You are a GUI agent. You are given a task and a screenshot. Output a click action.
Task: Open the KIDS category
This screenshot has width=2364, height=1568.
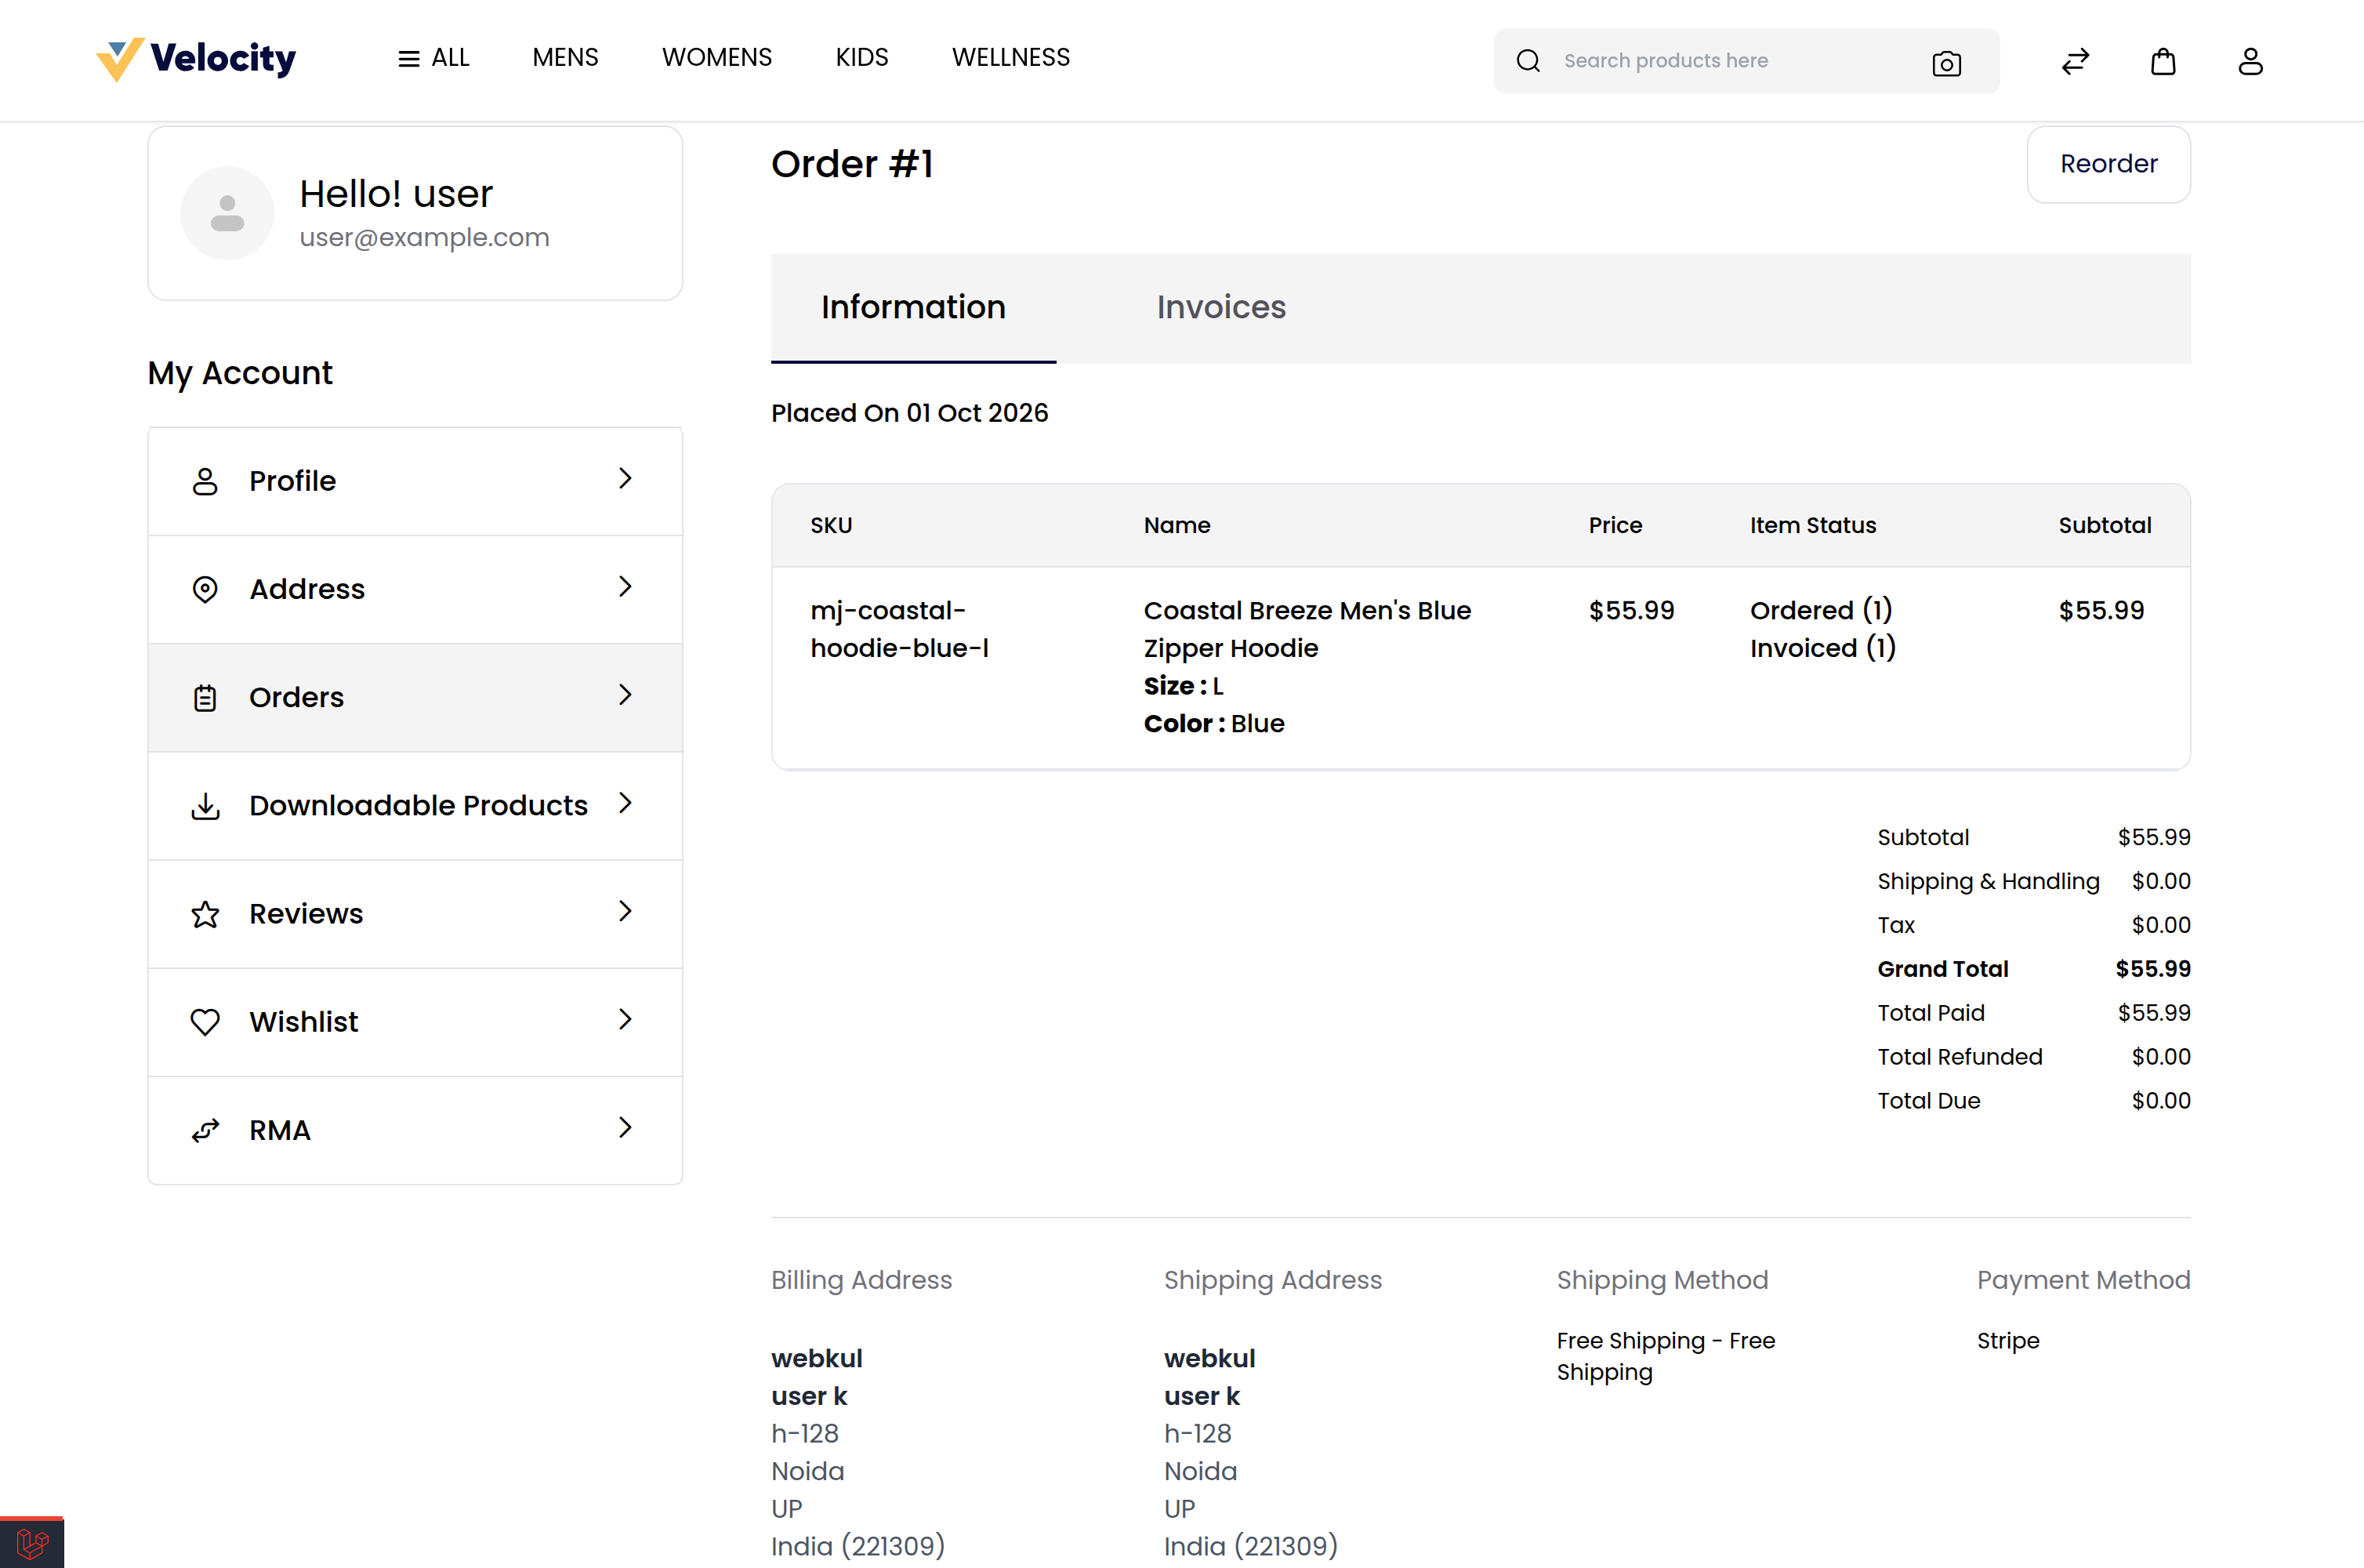coord(861,58)
